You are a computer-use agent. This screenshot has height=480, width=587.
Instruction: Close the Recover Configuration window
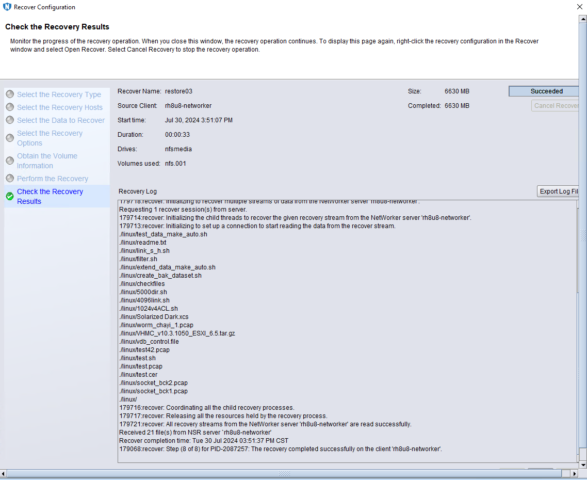(x=579, y=7)
